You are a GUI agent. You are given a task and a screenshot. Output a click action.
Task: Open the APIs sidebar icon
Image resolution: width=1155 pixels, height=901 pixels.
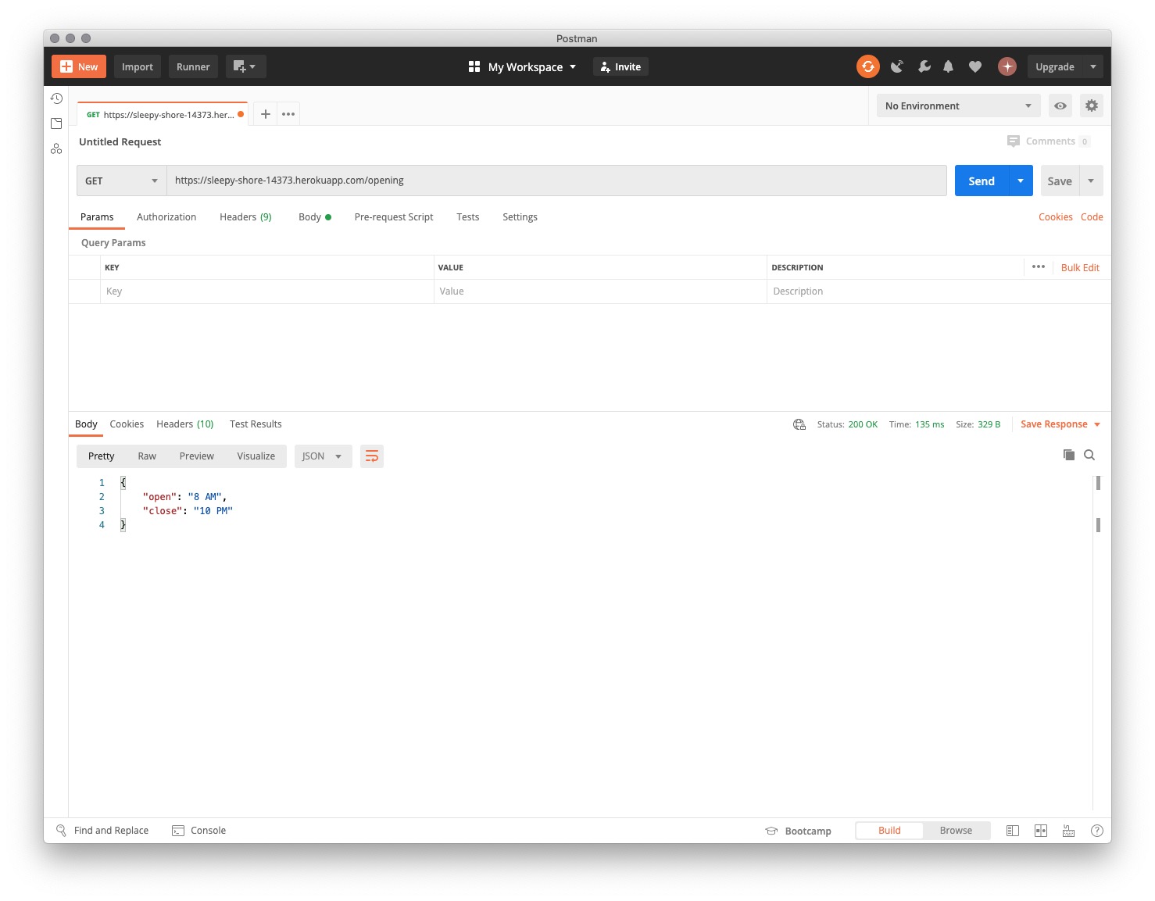[x=56, y=148]
